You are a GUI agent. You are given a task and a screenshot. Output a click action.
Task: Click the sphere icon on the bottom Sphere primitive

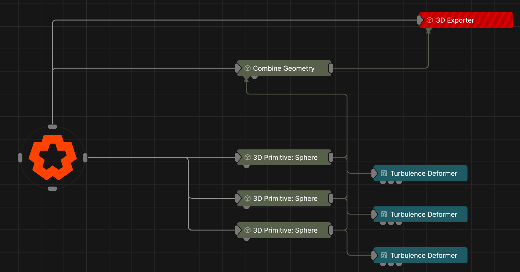pyautogui.click(x=248, y=230)
